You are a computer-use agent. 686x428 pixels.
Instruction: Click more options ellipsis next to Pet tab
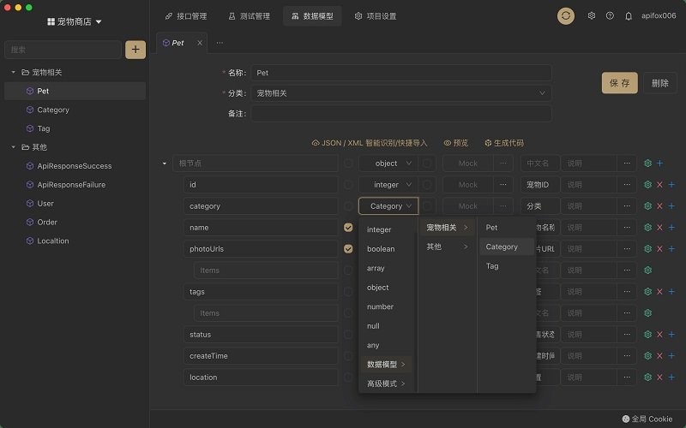tap(220, 42)
